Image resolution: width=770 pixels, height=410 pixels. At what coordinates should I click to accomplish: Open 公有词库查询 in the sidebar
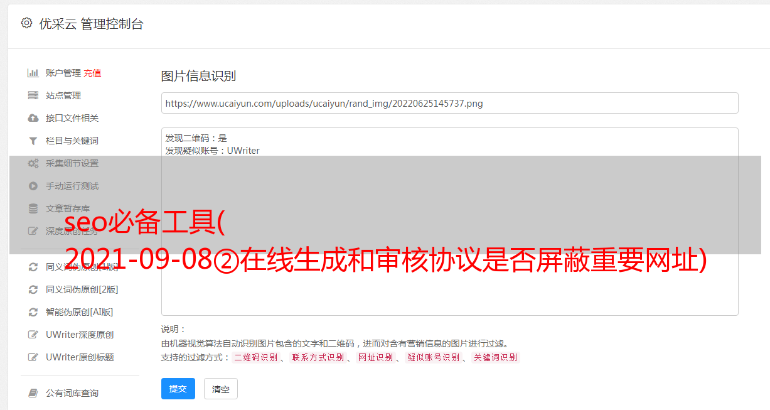[x=72, y=393]
